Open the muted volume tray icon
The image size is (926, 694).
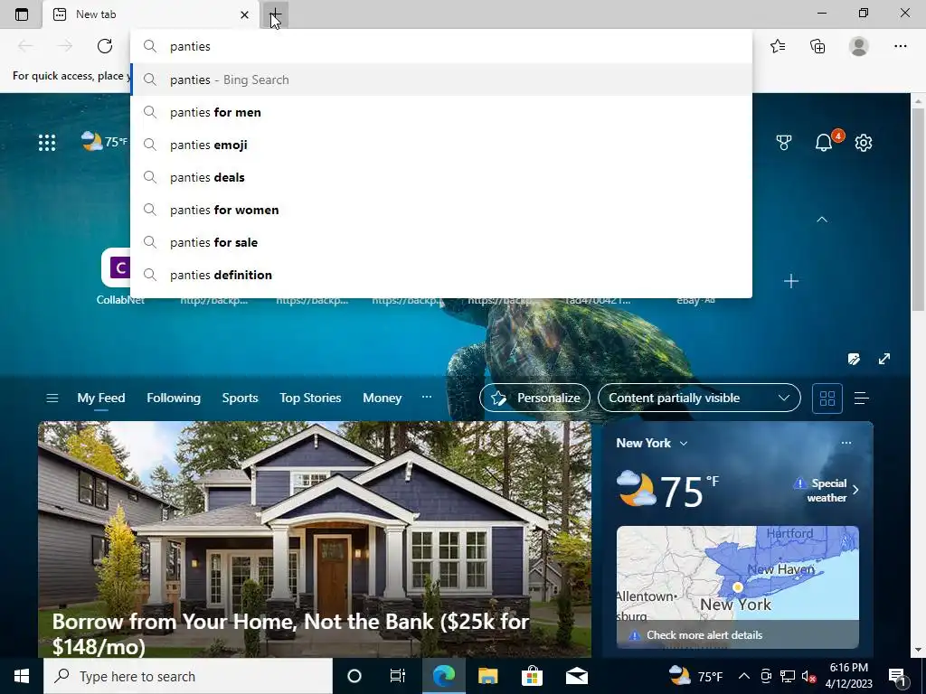click(x=808, y=676)
